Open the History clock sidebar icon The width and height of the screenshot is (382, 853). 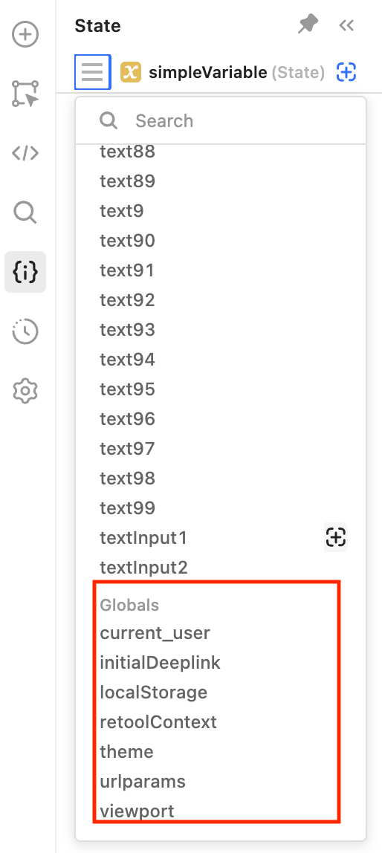coord(25,331)
